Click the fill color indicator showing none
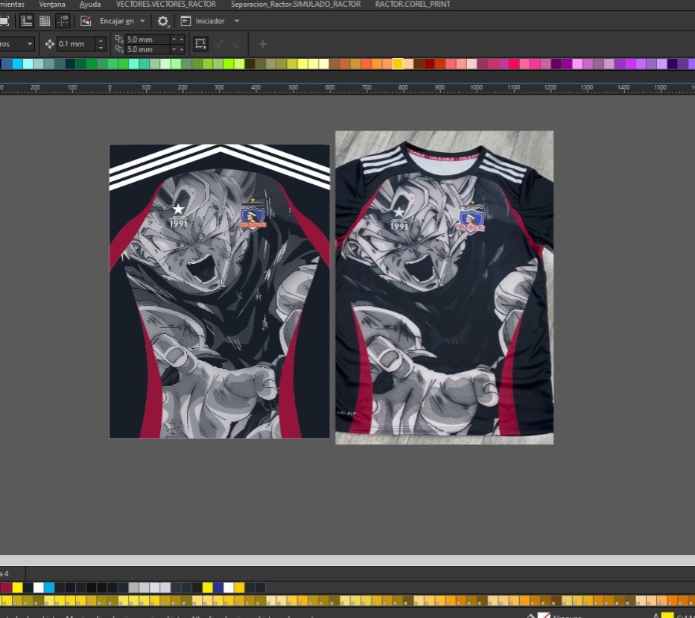This screenshot has width=695, height=618. coord(544,615)
